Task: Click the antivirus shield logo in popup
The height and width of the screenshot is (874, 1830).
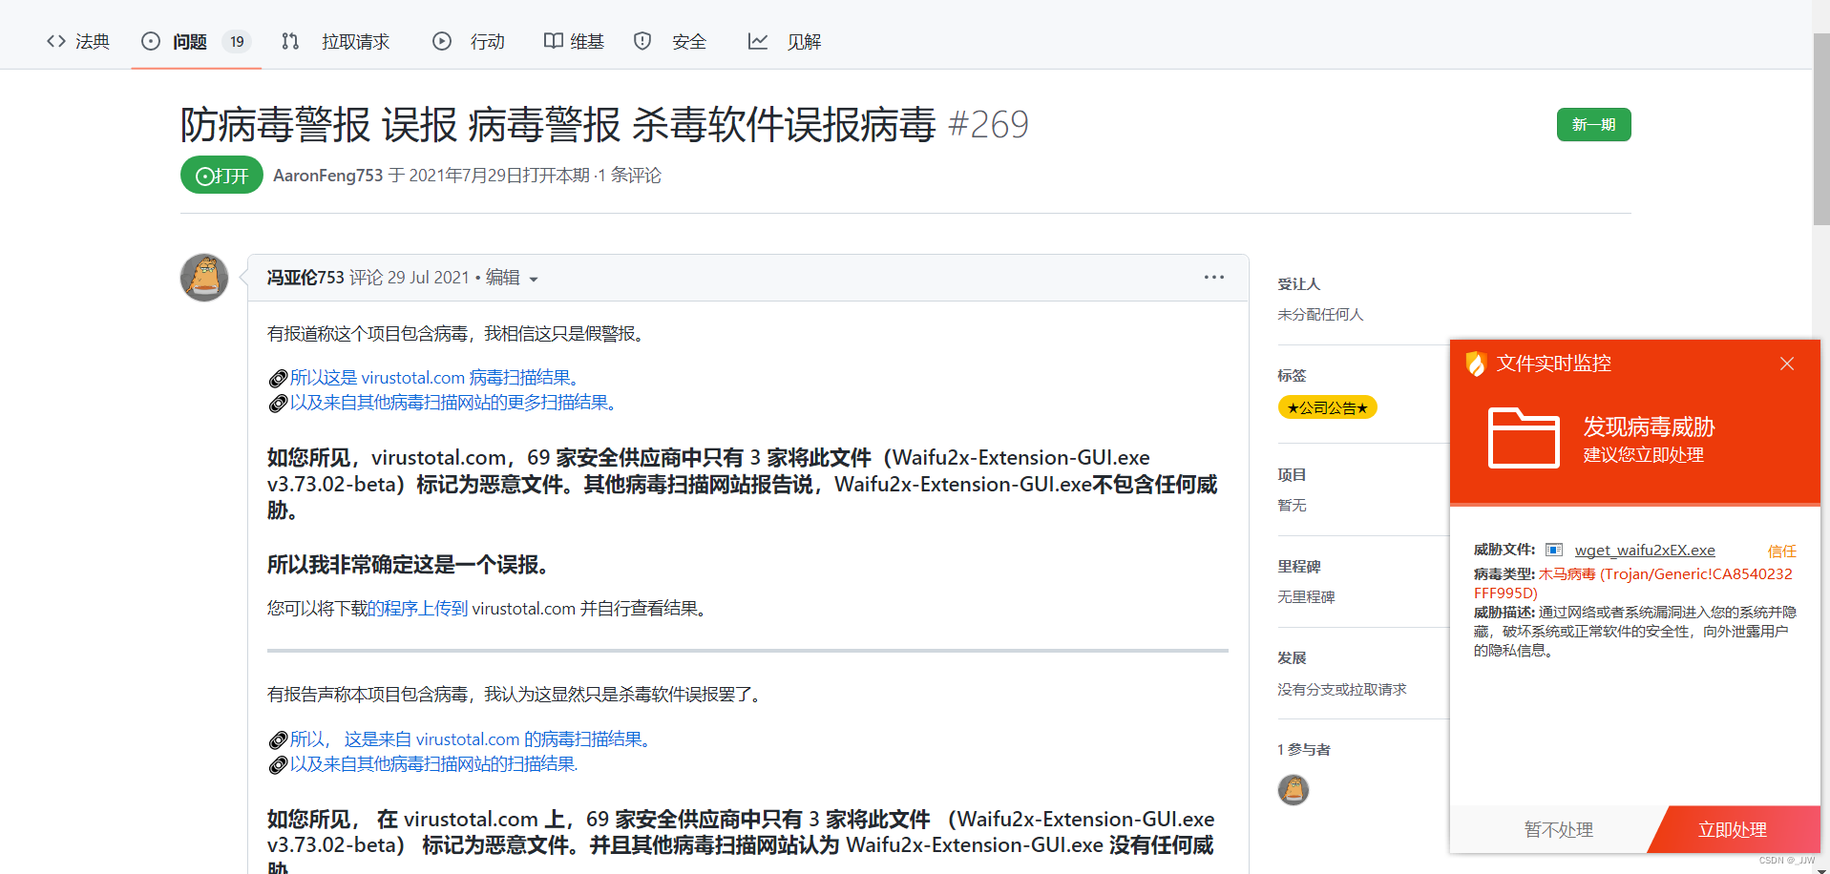Action: 1476,364
